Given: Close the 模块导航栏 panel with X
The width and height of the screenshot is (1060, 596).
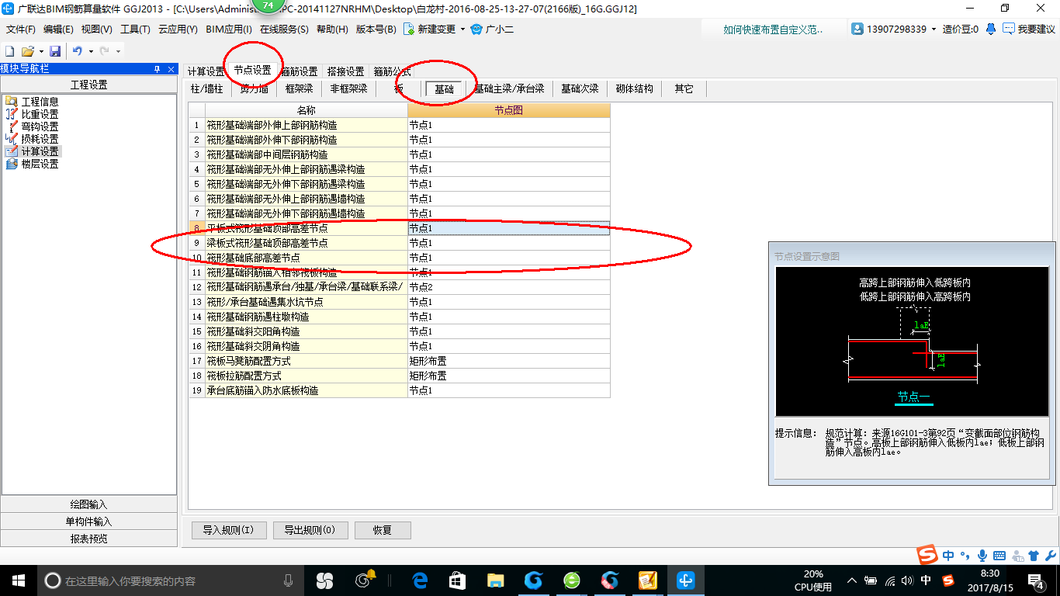Looking at the screenshot, I should point(171,69).
